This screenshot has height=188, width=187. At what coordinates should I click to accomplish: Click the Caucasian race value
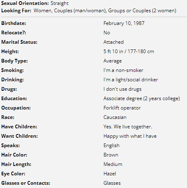click(115, 117)
